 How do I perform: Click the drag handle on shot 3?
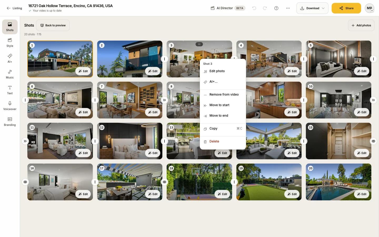199,44
